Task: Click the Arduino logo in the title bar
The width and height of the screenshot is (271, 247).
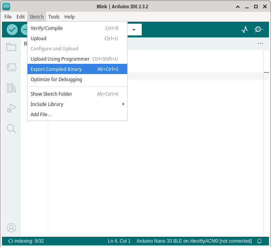Action: click(x=6, y=7)
